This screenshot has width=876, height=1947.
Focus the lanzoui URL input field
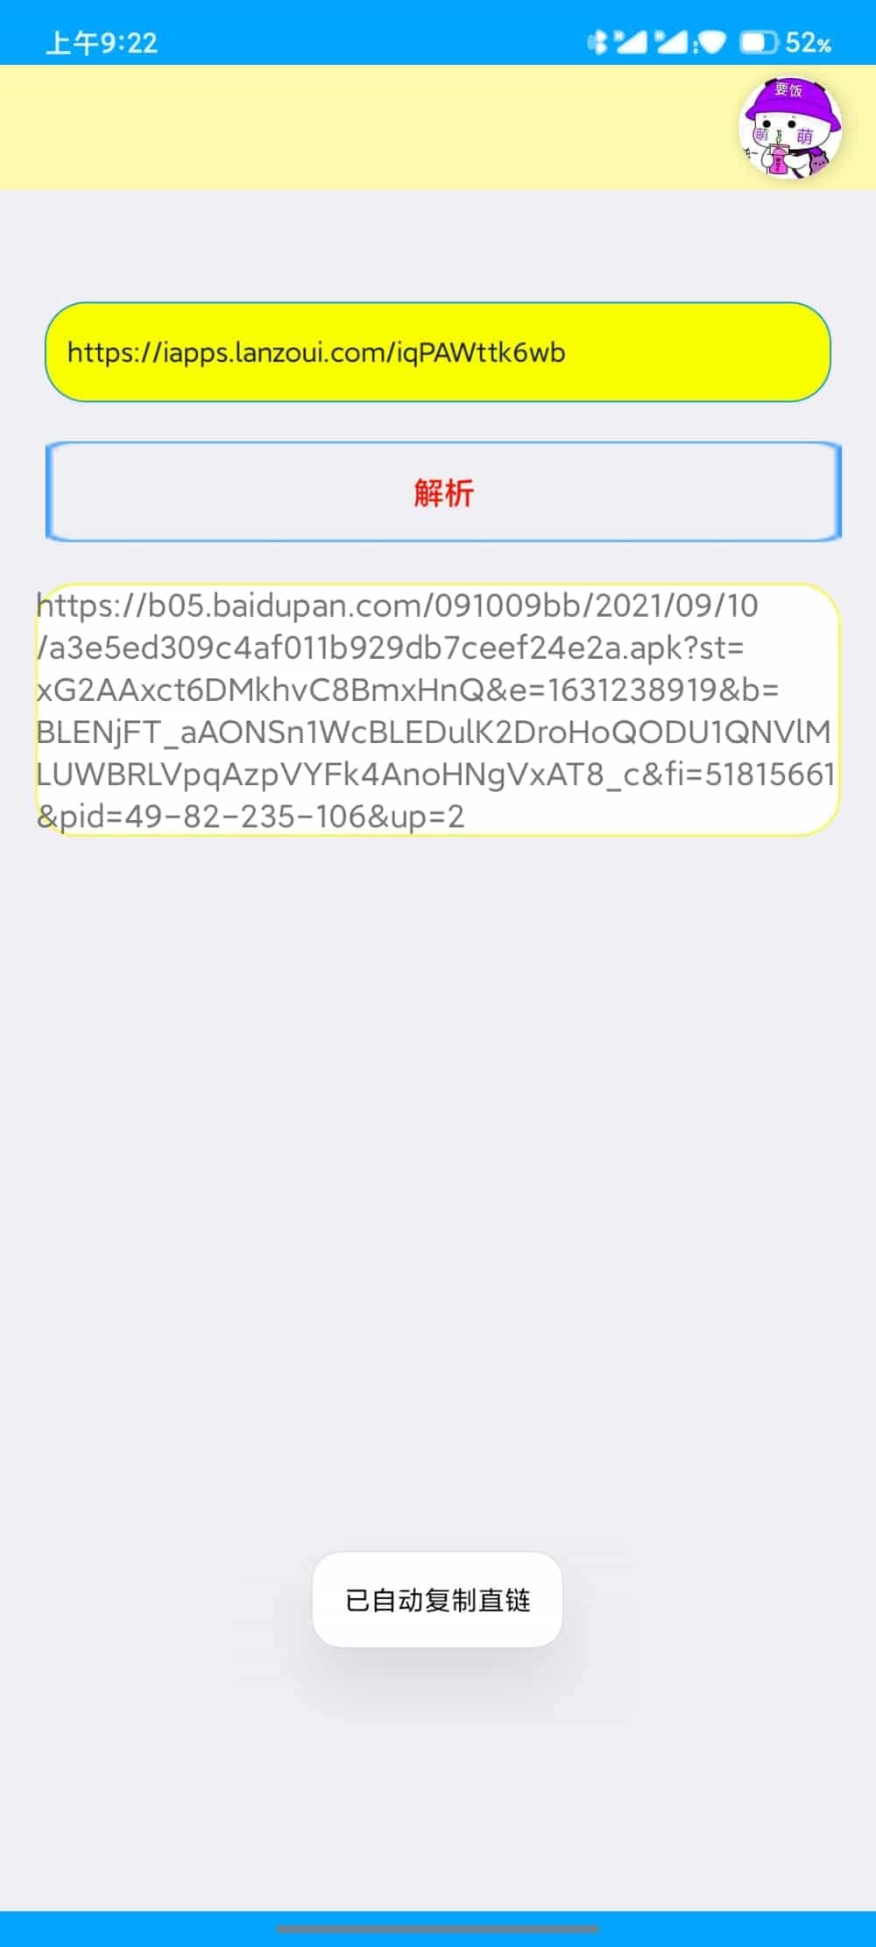click(437, 352)
